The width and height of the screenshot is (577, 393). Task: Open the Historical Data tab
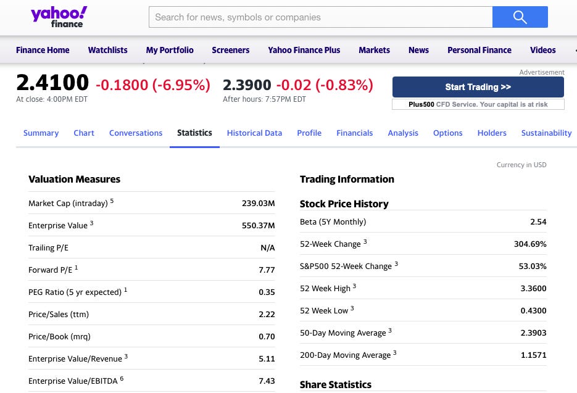coord(254,133)
